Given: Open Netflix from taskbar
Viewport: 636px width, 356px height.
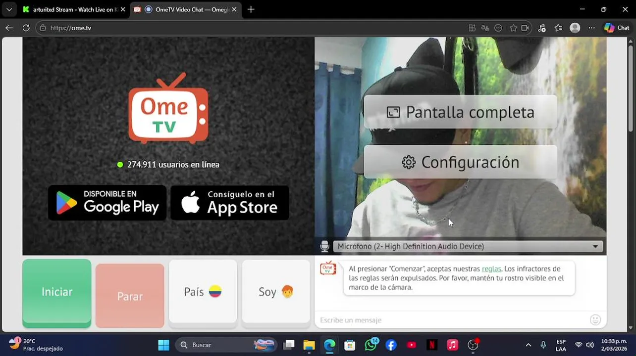Looking at the screenshot, I should 432,345.
